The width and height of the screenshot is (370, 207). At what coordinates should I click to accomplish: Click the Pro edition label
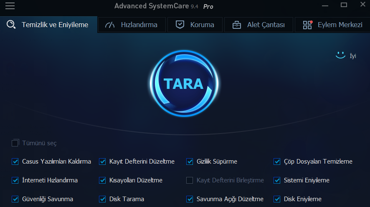[208, 7]
